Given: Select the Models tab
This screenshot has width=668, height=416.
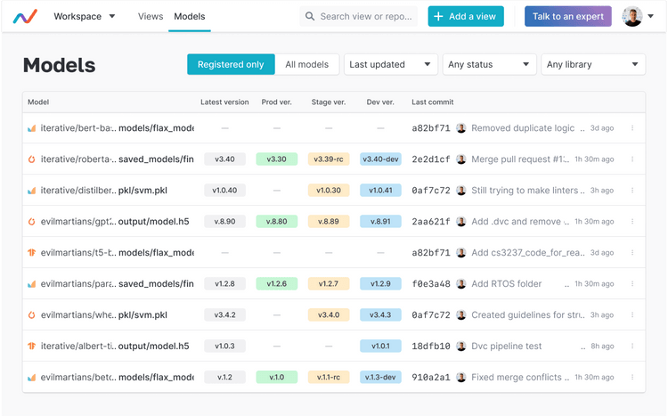Looking at the screenshot, I should [190, 16].
